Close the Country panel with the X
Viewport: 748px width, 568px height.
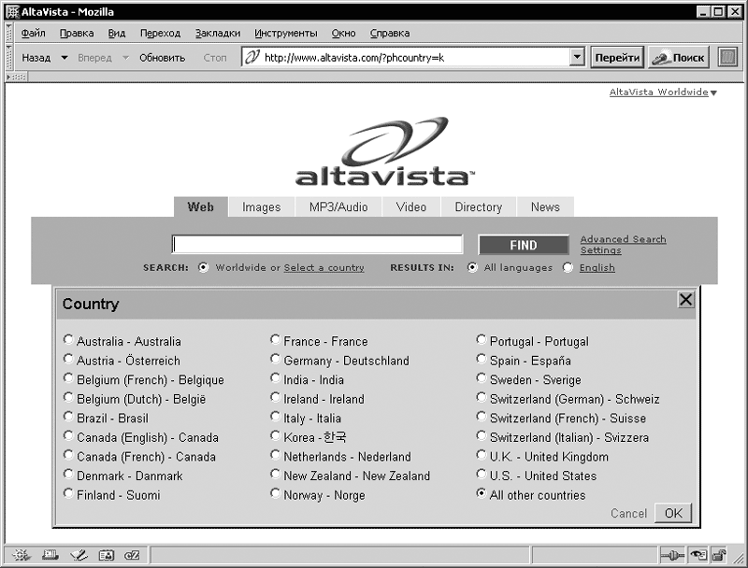[x=685, y=300]
